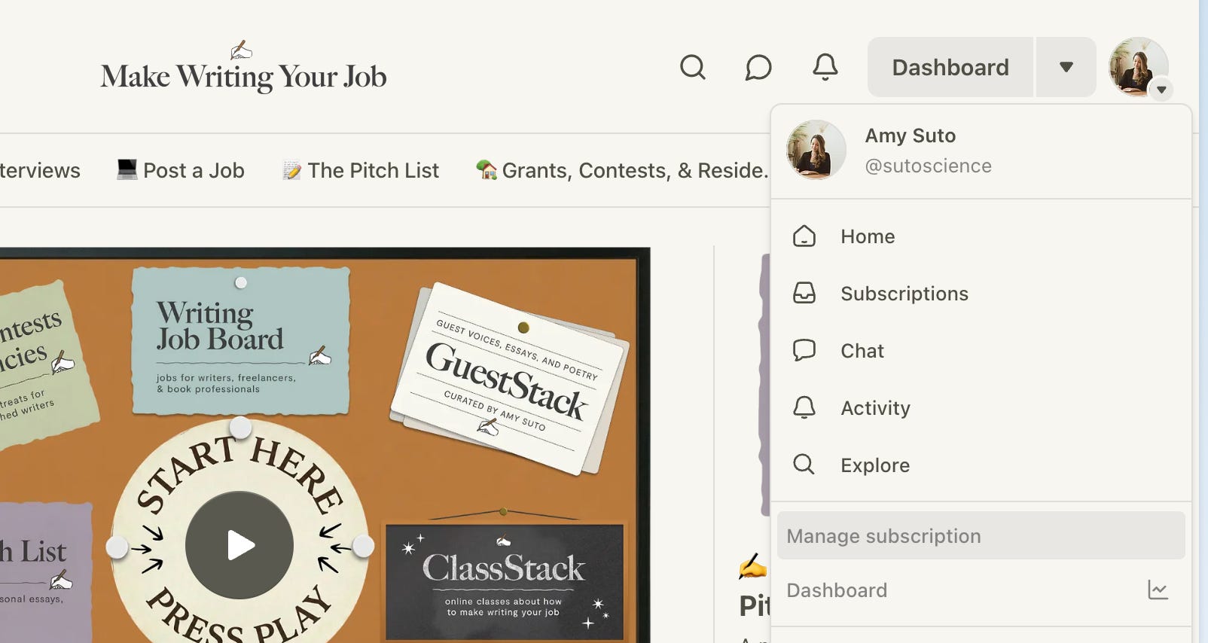Screen dimensions: 1208x643
Task: Click the Explore magnifier icon in menu
Action: point(804,465)
